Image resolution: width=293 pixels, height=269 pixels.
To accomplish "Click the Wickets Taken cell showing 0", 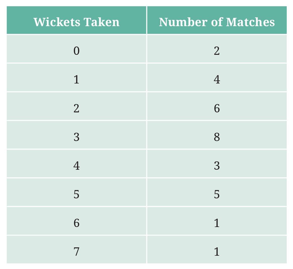I will (x=76, y=51).
